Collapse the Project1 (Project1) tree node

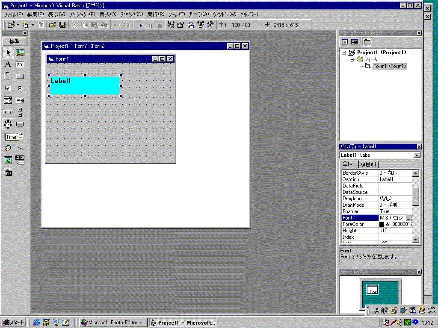tap(343, 53)
